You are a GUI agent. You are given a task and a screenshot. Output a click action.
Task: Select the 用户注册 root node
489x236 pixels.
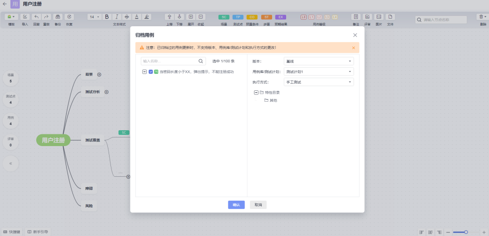pos(53,140)
